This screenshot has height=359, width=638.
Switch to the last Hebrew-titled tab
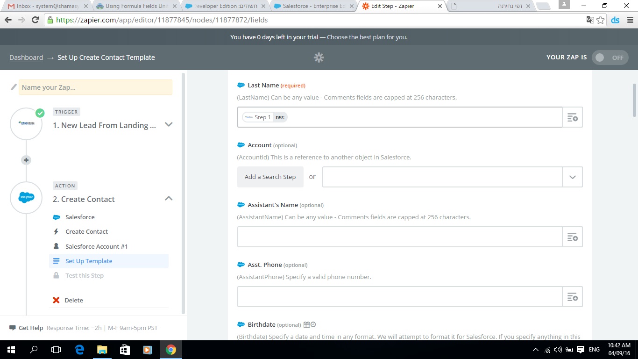(x=490, y=6)
